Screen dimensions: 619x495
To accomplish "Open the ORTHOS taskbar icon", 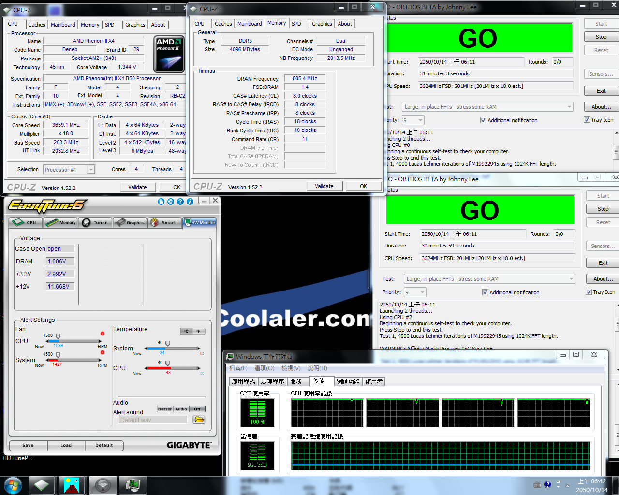I will [x=72, y=485].
